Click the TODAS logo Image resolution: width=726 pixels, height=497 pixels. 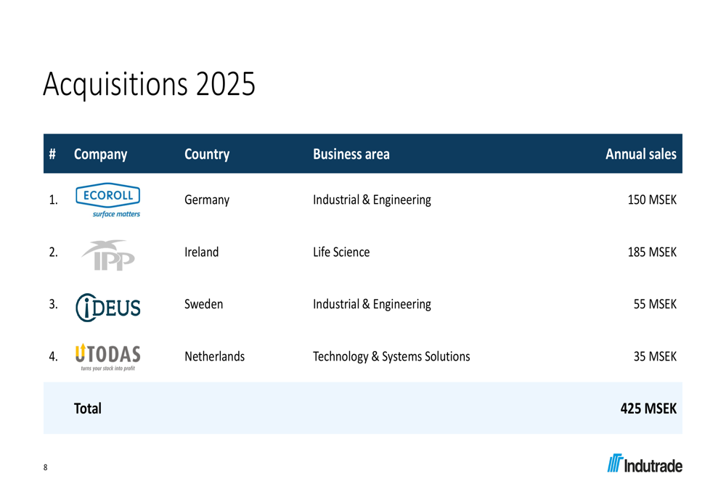(108, 357)
